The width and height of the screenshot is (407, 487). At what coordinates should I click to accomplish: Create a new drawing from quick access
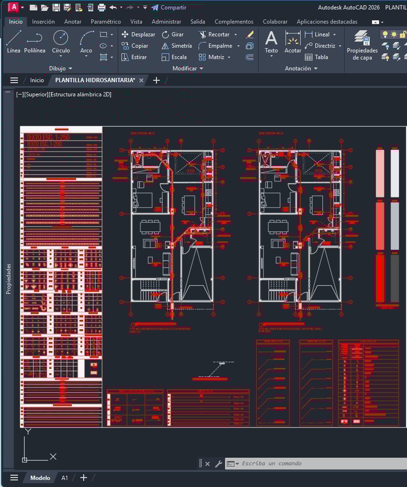tap(33, 7)
